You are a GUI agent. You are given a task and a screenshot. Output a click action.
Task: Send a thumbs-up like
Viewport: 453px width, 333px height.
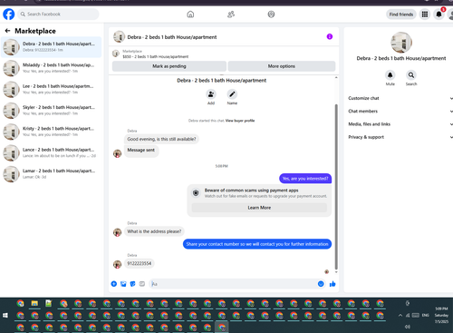[x=333, y=284]
